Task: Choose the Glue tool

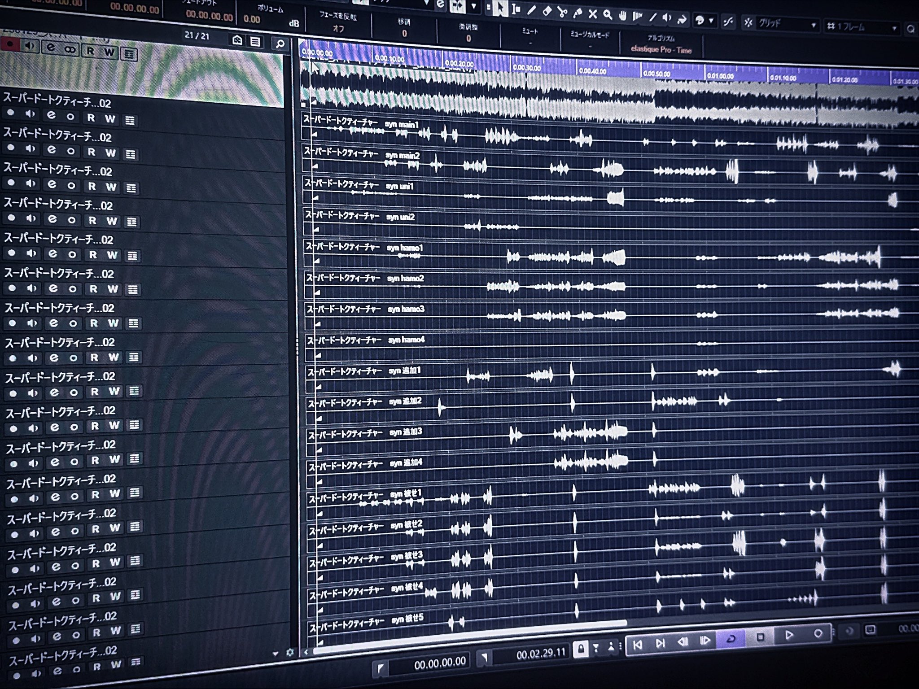Action: (x=578, y=13)
